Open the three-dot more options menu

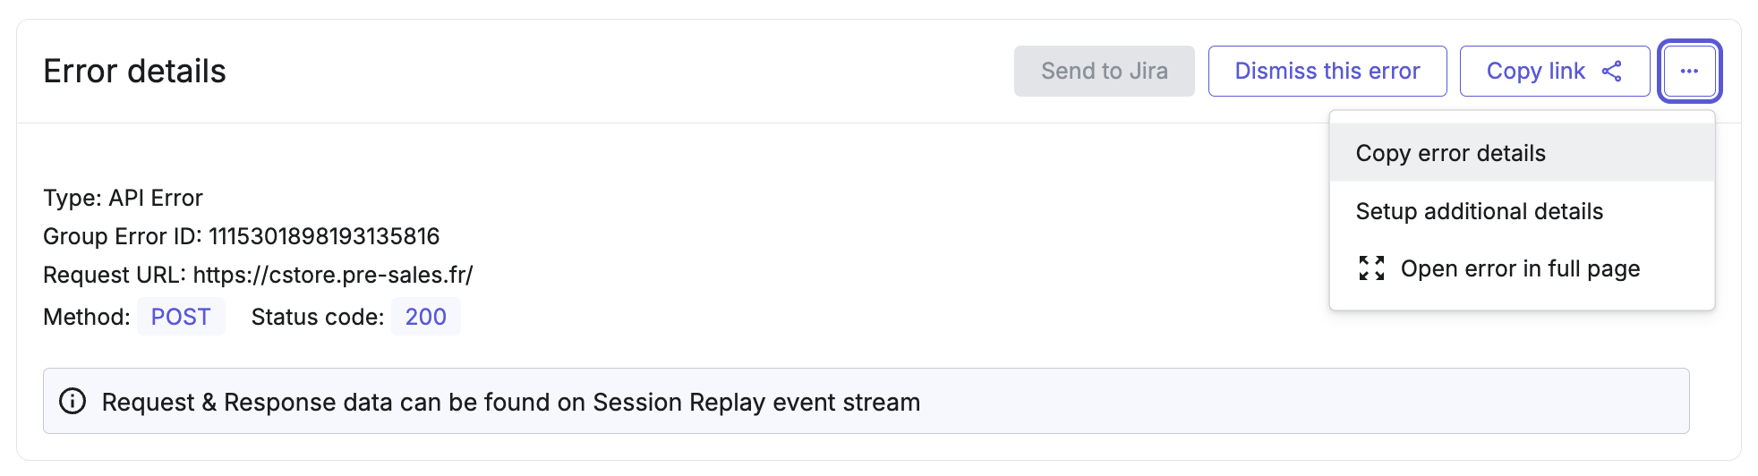point(1689,72)
